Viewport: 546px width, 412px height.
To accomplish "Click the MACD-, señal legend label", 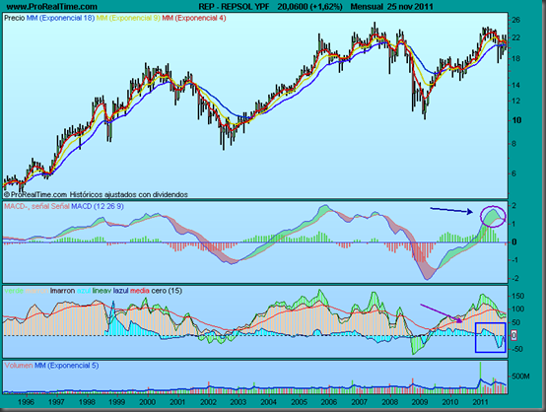I will (27, 206).
